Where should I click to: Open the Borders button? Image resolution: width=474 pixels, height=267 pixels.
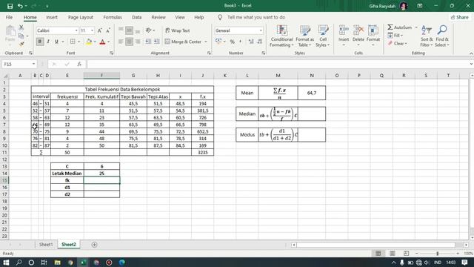[x=73, y=42]
